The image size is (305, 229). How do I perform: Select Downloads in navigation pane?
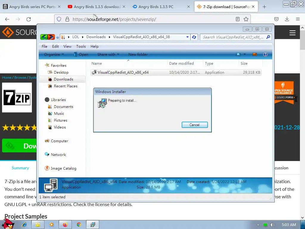coord(62,79)
